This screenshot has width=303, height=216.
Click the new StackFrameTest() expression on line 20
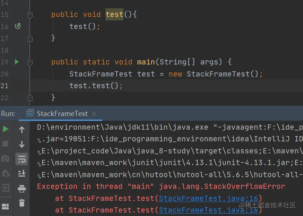213,74
